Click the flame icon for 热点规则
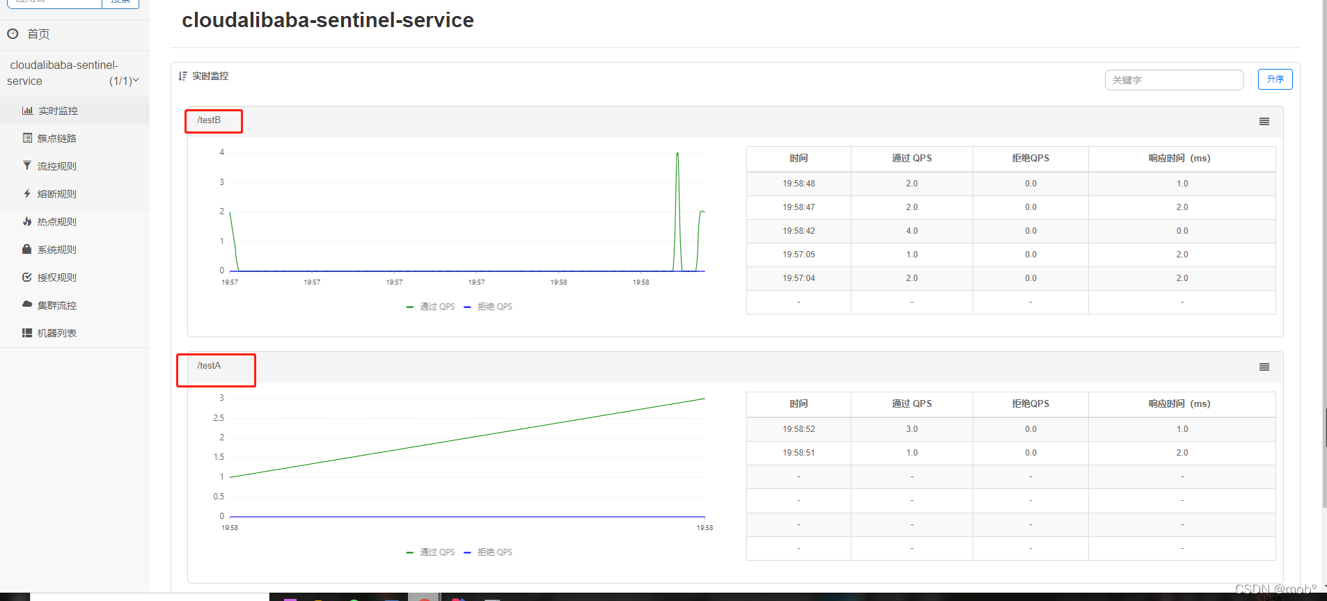This screenshot has width=1327, height=601. [x=27, y=221]
